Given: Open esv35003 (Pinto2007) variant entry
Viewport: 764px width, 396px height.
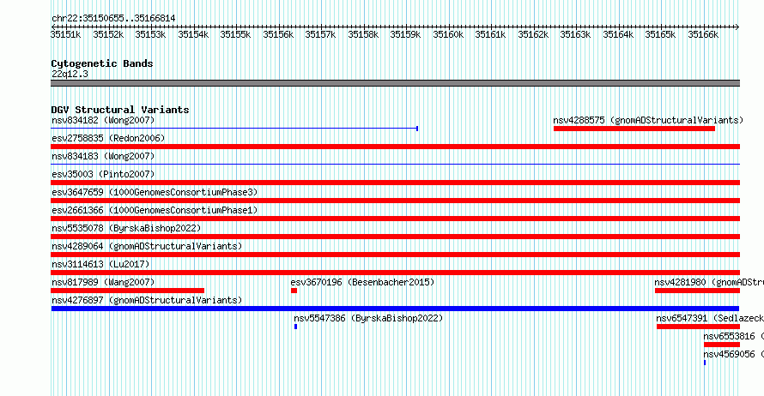Looking at the screenshot, I should [103, 174].
